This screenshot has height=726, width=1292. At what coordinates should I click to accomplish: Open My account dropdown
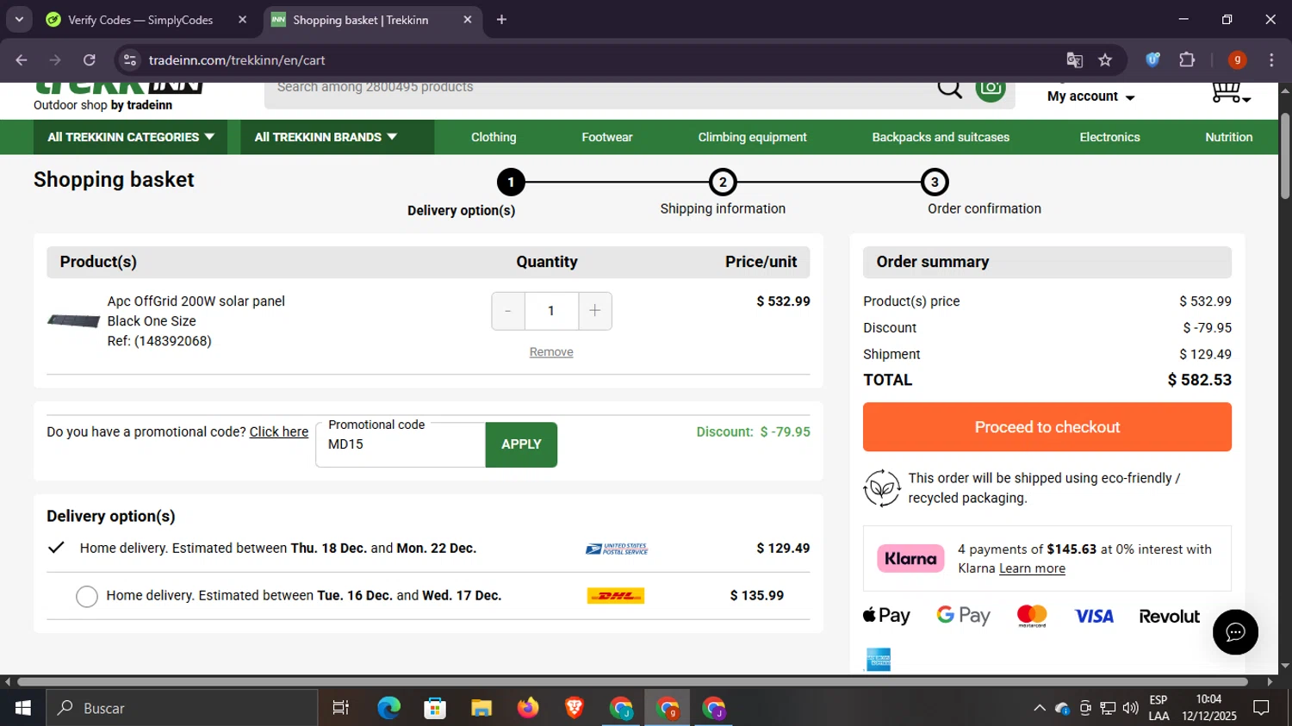(1090, 96)
